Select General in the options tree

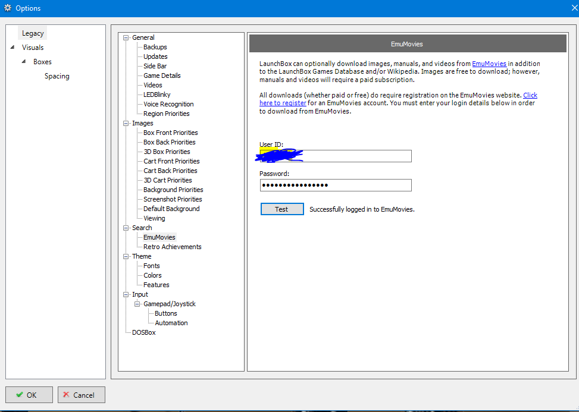(x=143, y=37)
